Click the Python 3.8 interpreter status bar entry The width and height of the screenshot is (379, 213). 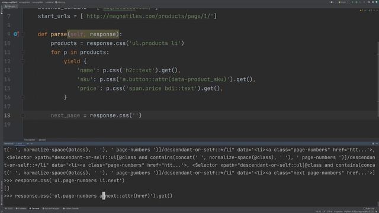[x=359, y=212]
